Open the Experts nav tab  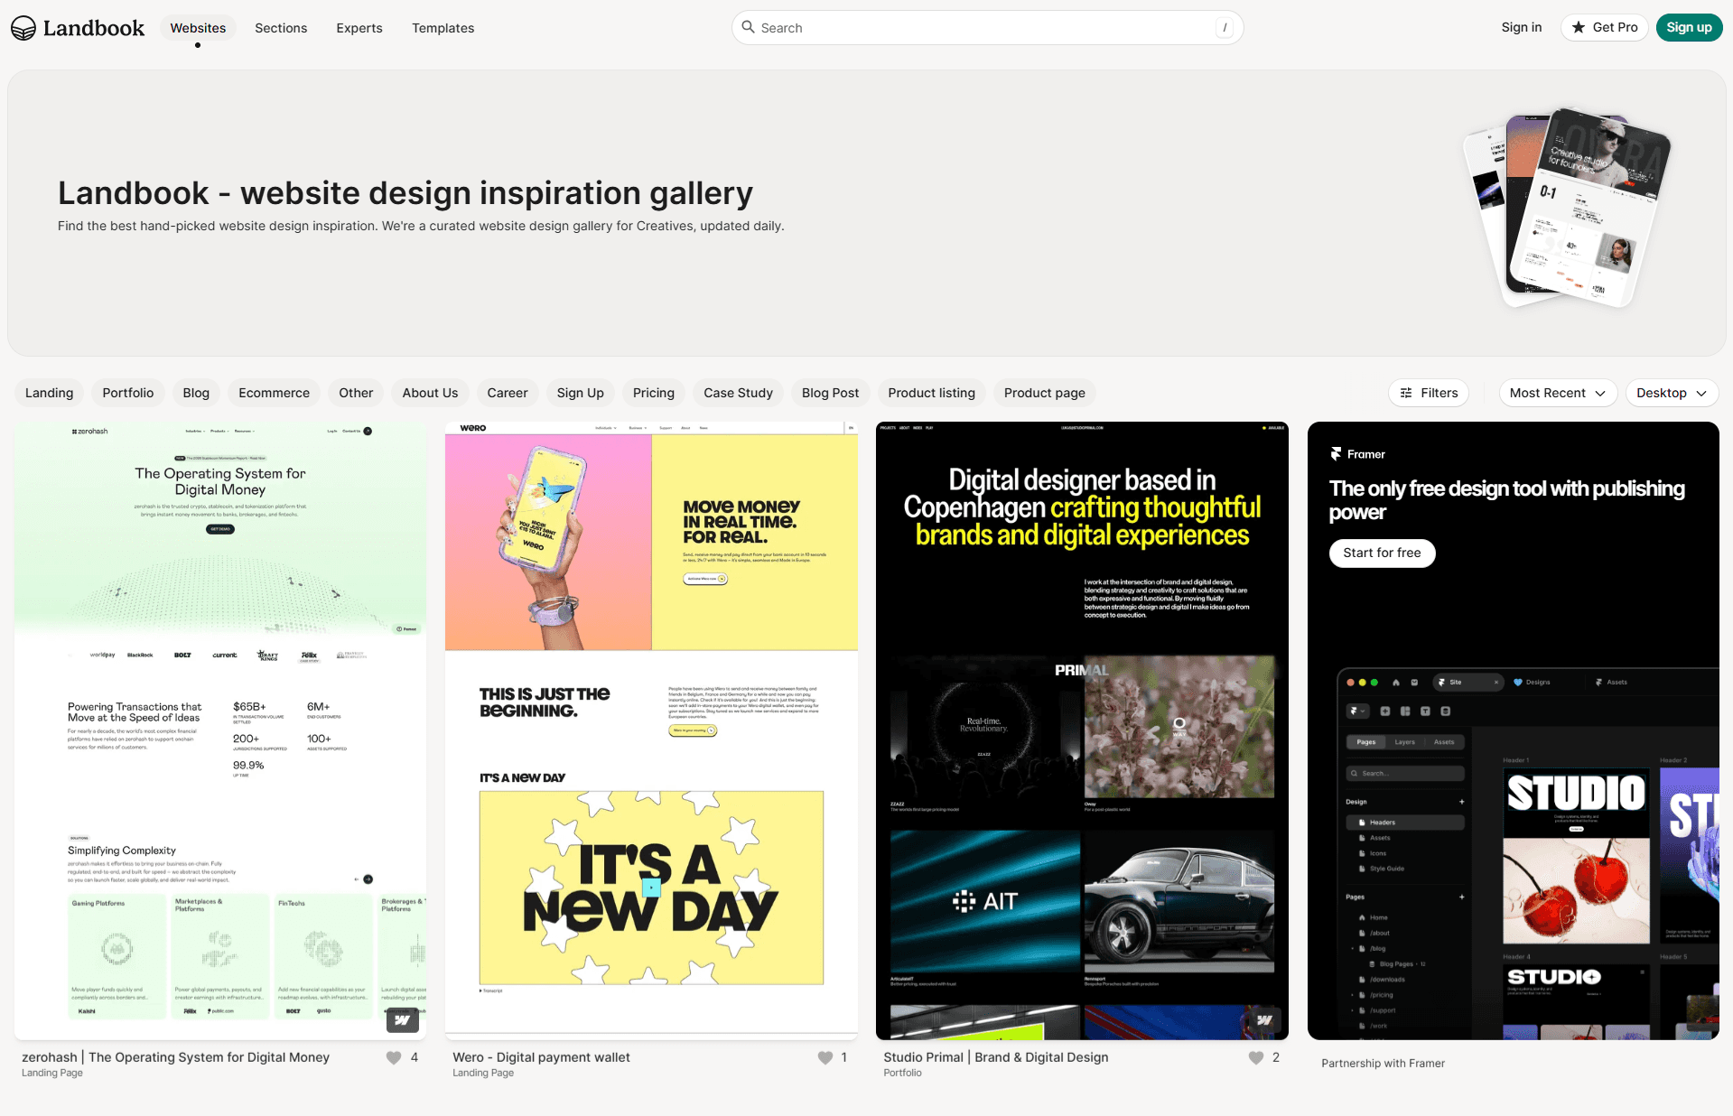[x=359, y=28]
